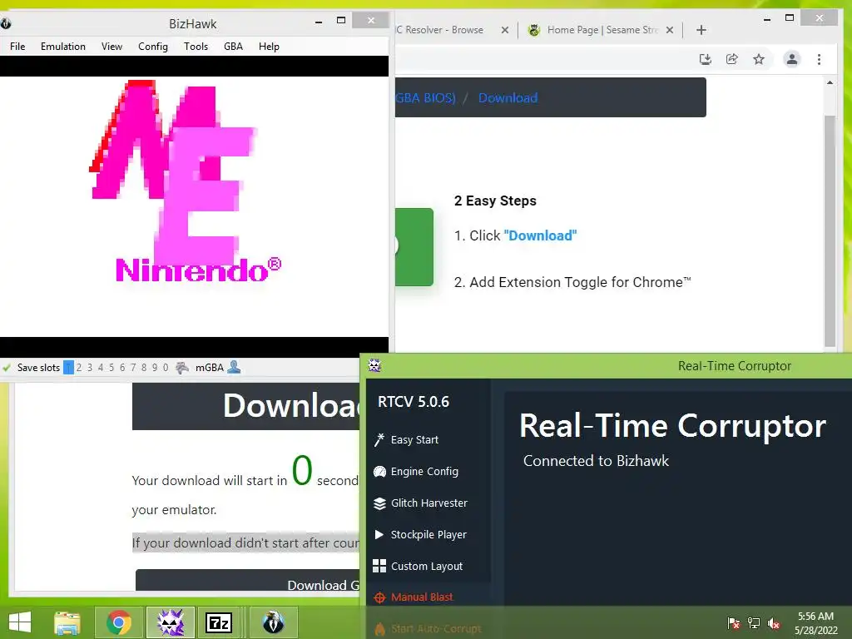Image resolution: width=852 pixels, height=639 pixels.
Task: Click the Connected to Bizhawk status text
Action: (596, 461)
